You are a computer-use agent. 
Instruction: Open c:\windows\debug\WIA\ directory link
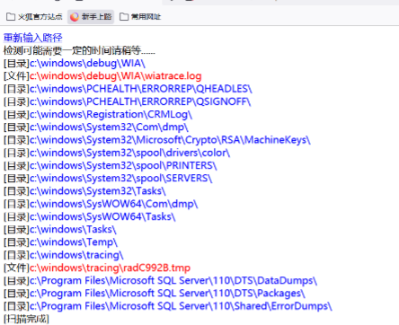(x=87, y=63)
